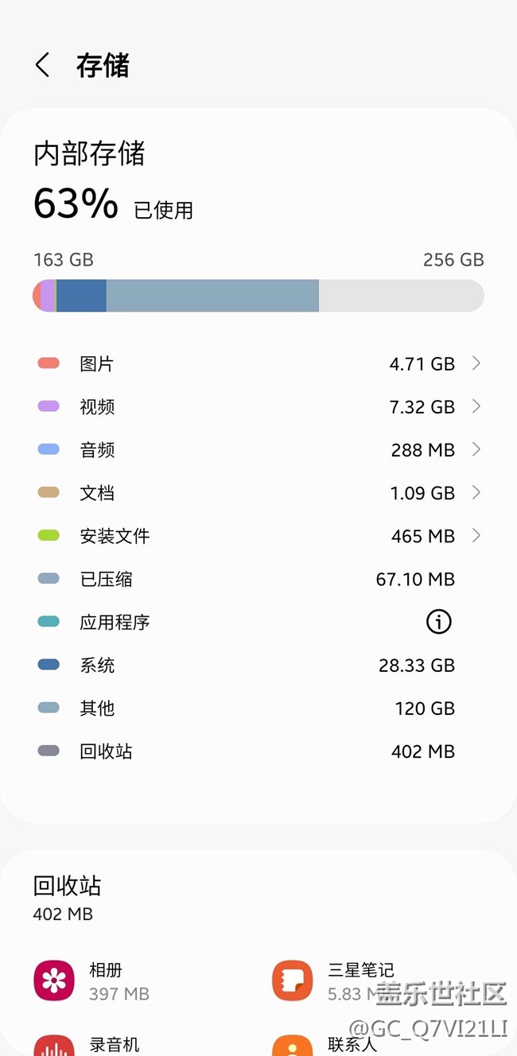Tap the 已压缩 category label
517x1056 pixels.
coord(107,579)
